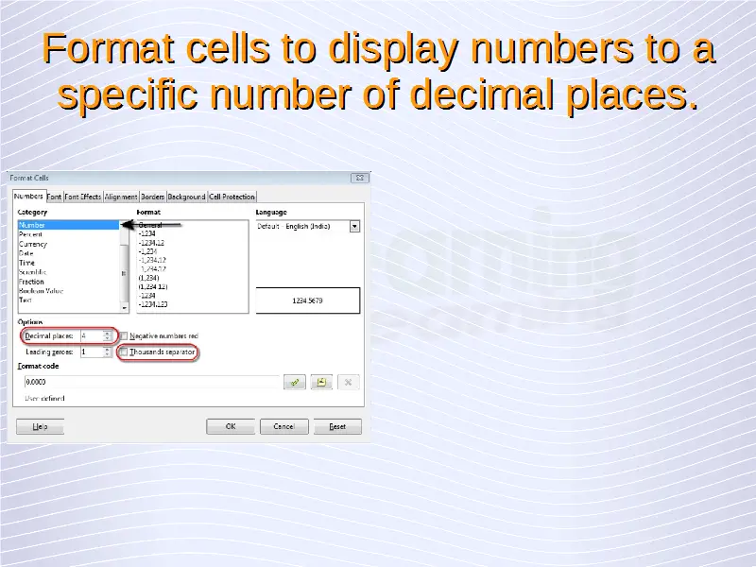
Task: Open the Language dropdown
Action: (354, 227)
